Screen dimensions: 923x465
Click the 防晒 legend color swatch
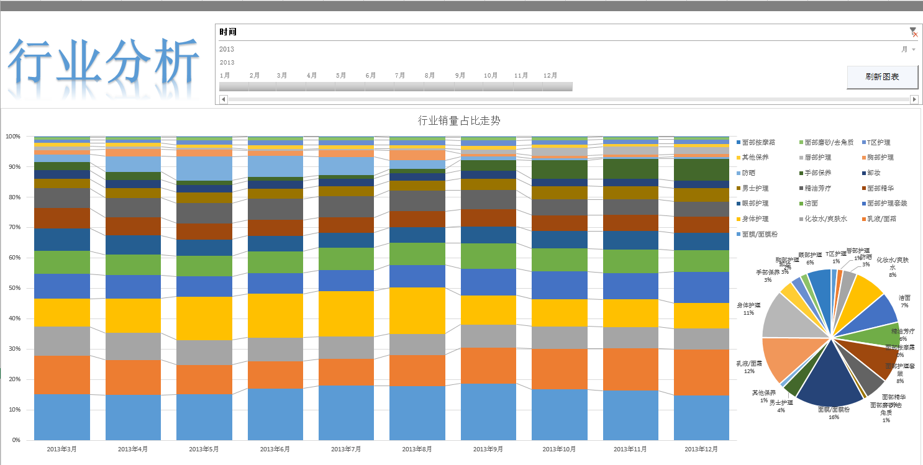pos(737,173)
